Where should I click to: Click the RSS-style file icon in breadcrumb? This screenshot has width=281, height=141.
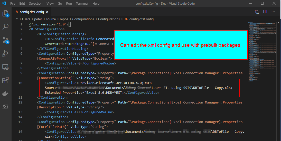[x=127, y=19]
